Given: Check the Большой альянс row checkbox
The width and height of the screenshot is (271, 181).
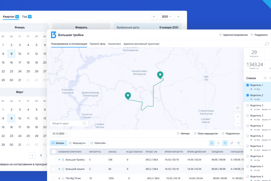Looking at the screenshot, I should click(x=53, y=169).
